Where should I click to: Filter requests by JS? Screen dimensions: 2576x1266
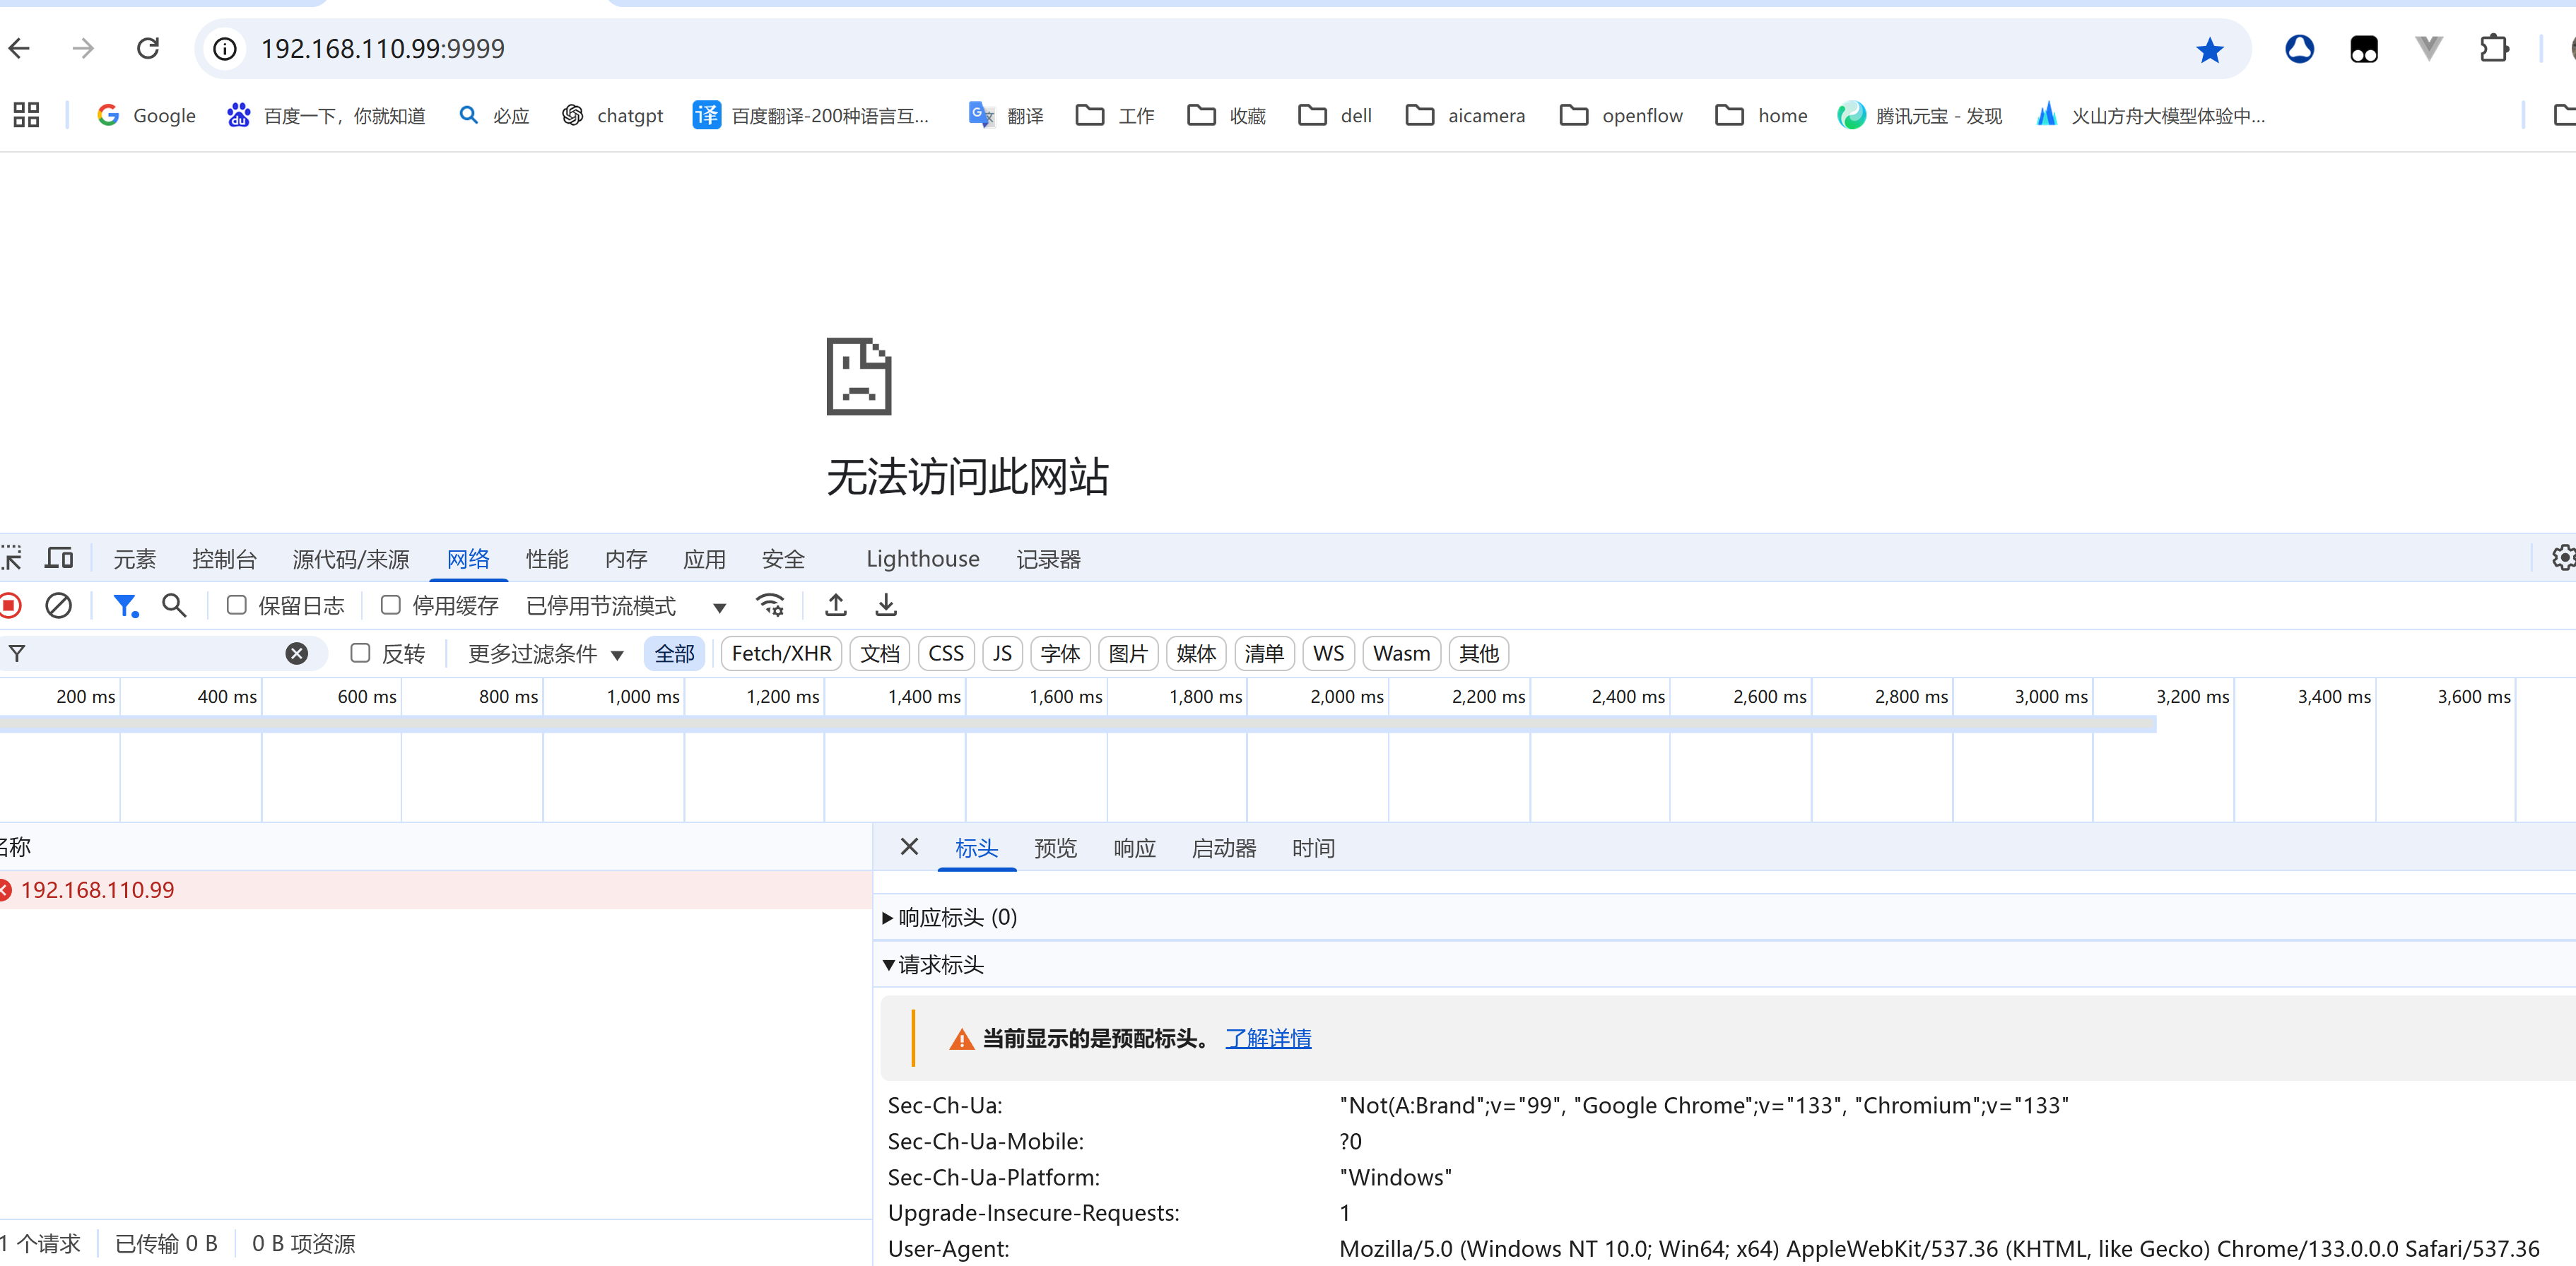[1002, 653]
